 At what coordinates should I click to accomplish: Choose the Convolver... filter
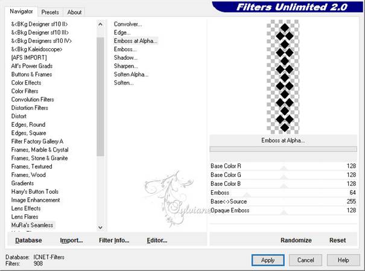(128, 24)
